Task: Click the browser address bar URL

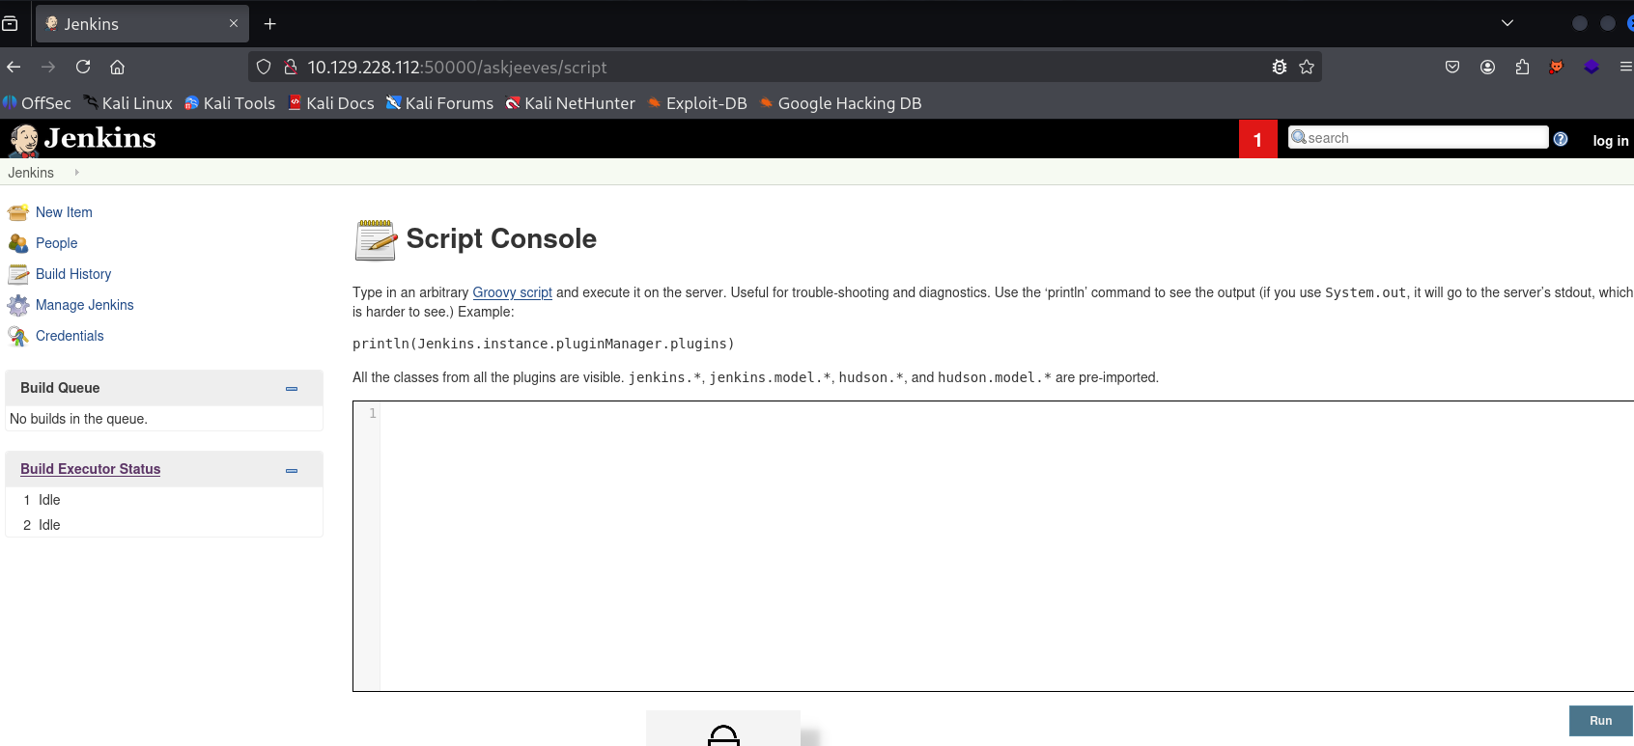Action: 457,68
